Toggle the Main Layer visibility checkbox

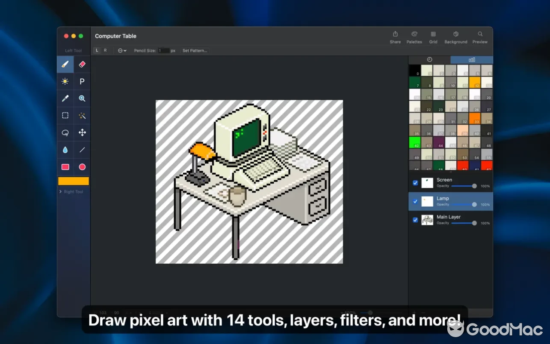[415, 220]
